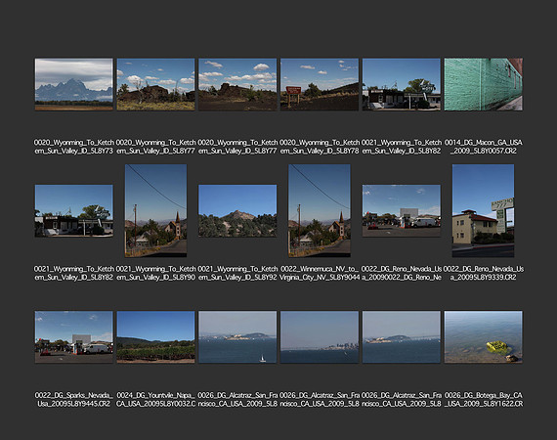Click 0024_DG_Yountvile_Napa filename

click(156, 400)
